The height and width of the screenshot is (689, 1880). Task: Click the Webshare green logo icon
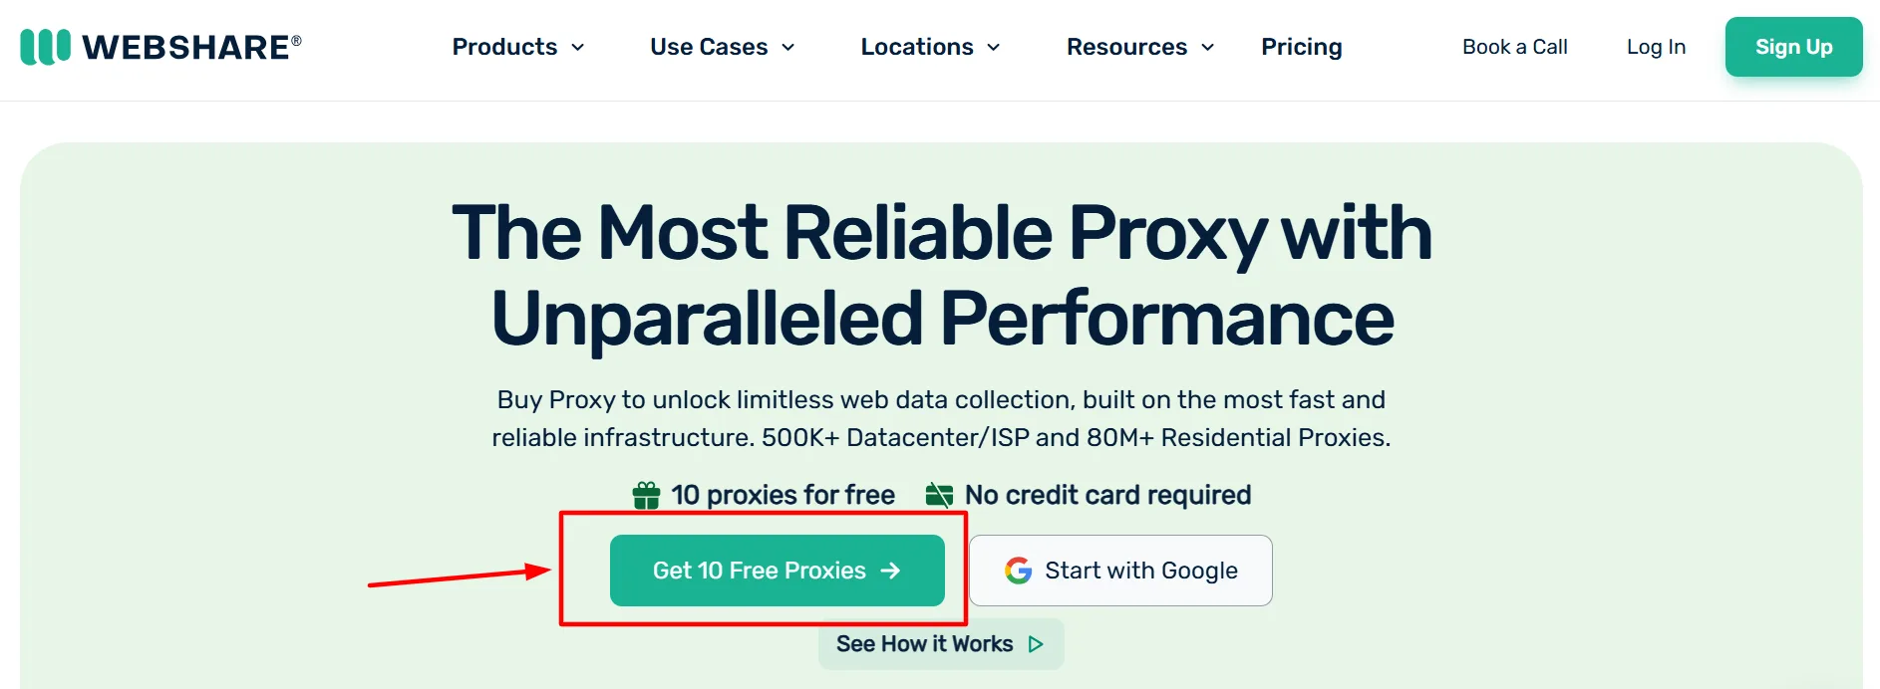[46, 47]
